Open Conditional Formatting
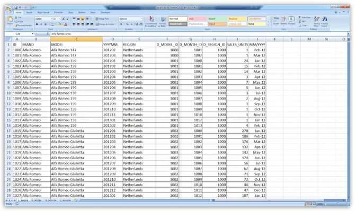355x211 pixels. point(151,22)
